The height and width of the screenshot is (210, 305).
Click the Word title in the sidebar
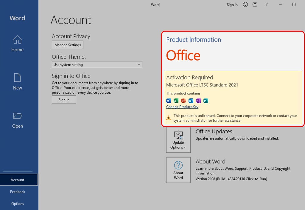[17, 18]
